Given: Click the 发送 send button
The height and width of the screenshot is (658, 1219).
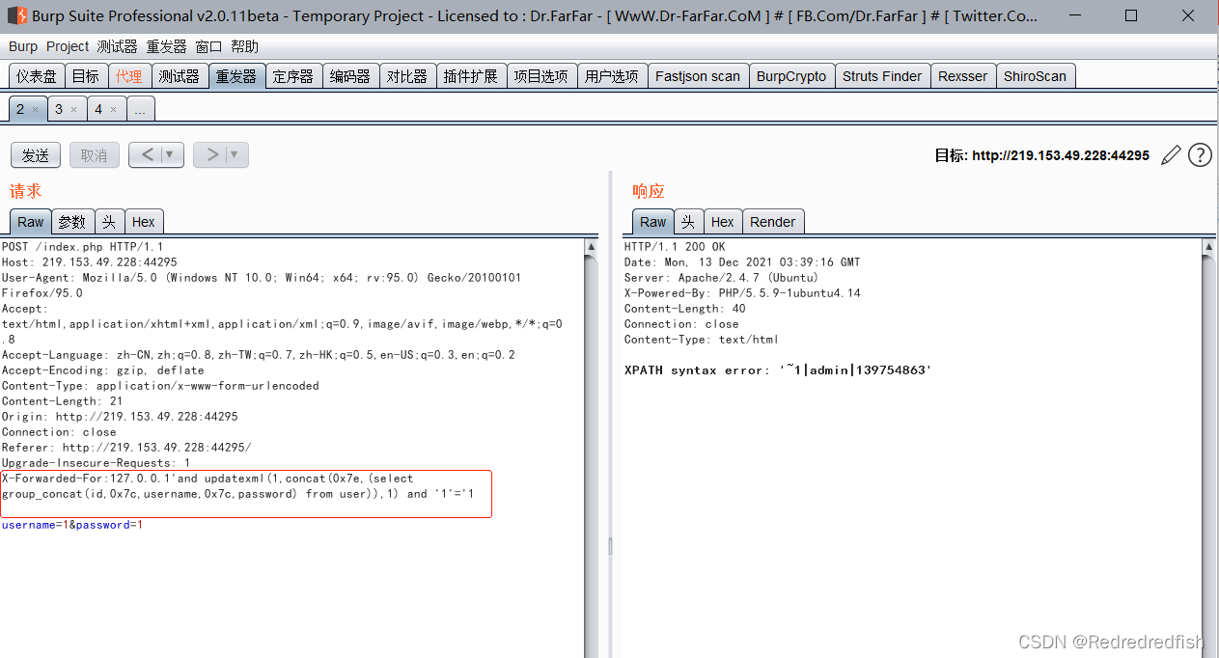Looking at the screenshot, I should coord(36,154).
